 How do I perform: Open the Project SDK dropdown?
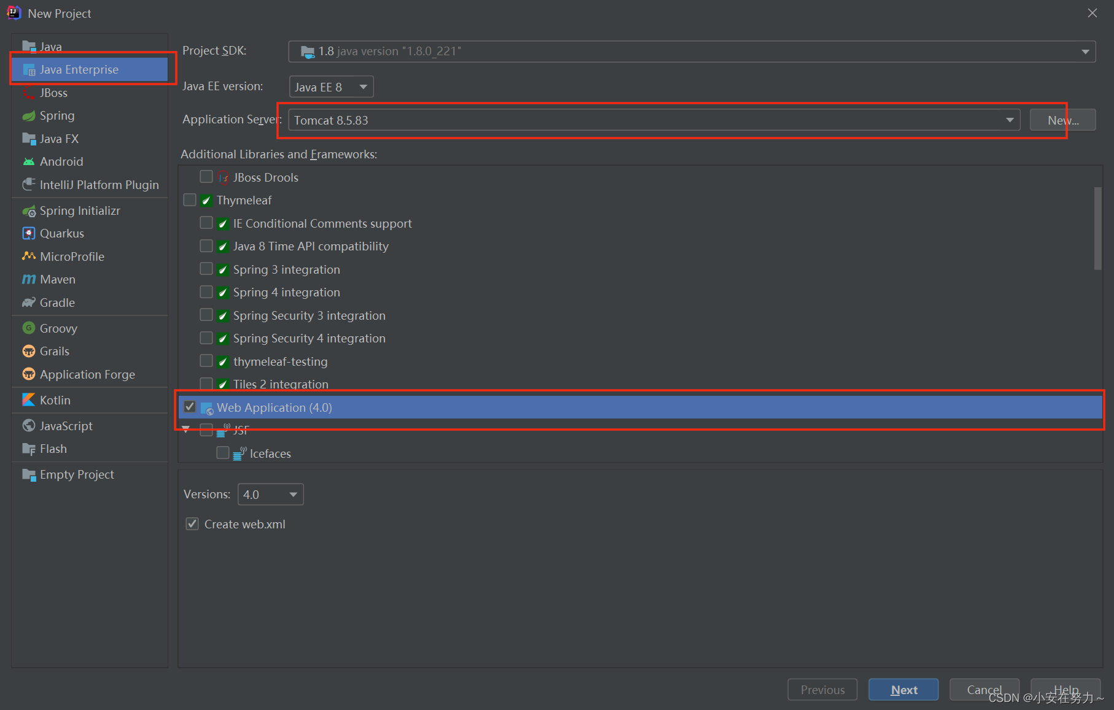pos(691,52)
